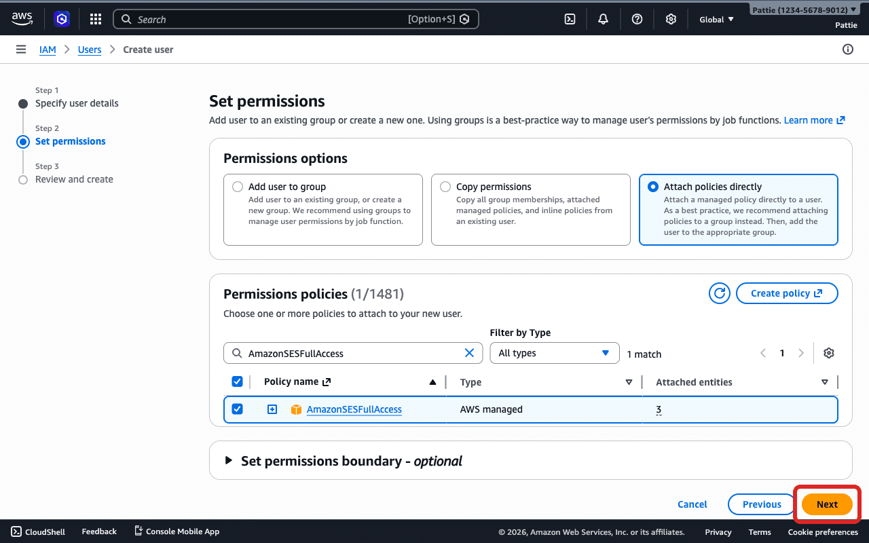Open Policy name external link icon

click(327, 382)
